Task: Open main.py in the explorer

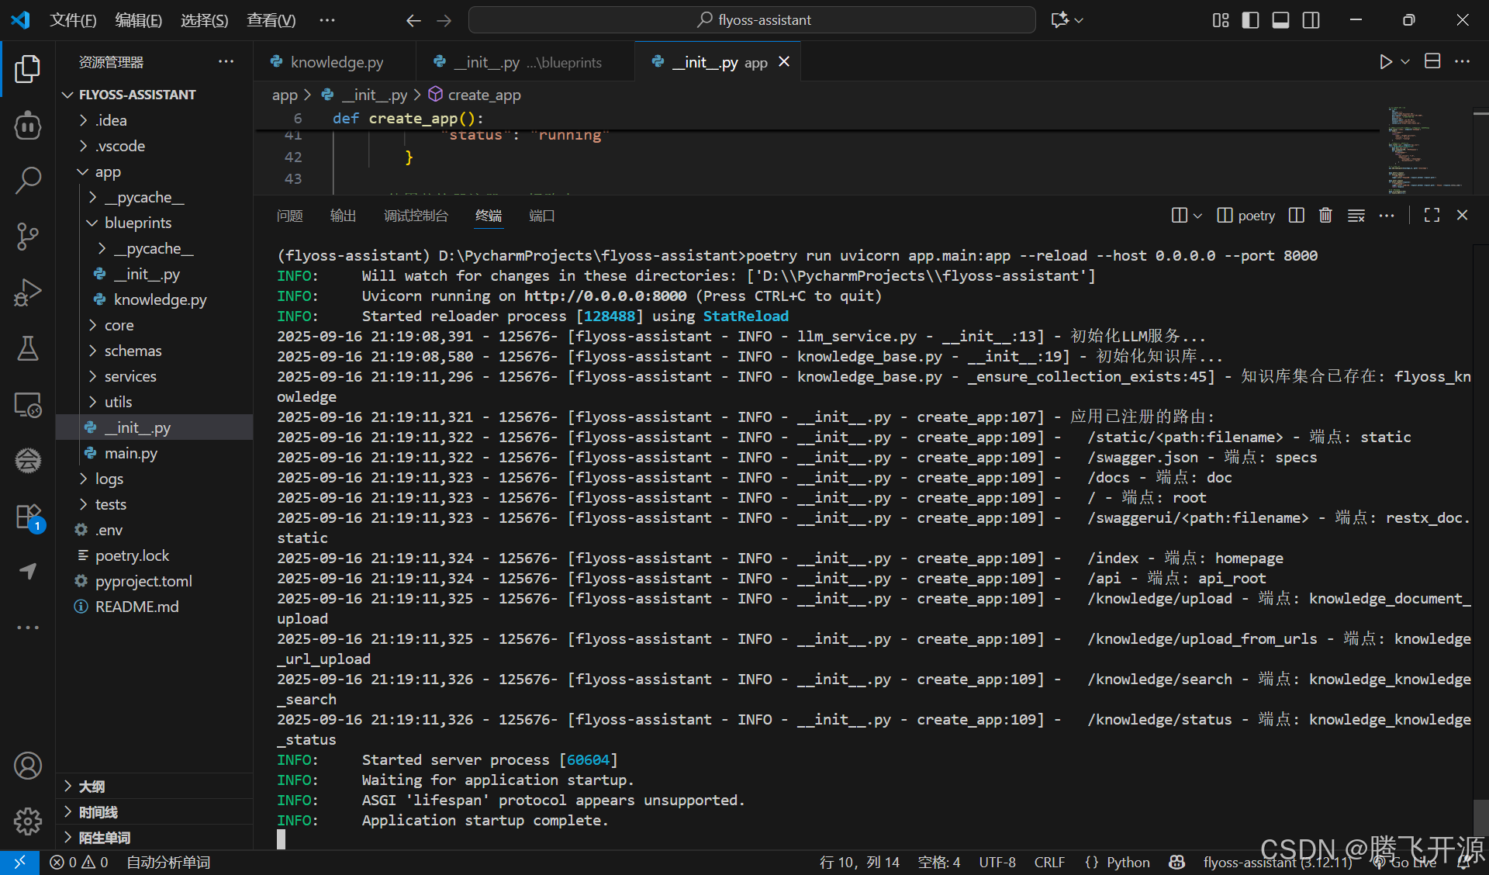Action: tap(130, 453)
